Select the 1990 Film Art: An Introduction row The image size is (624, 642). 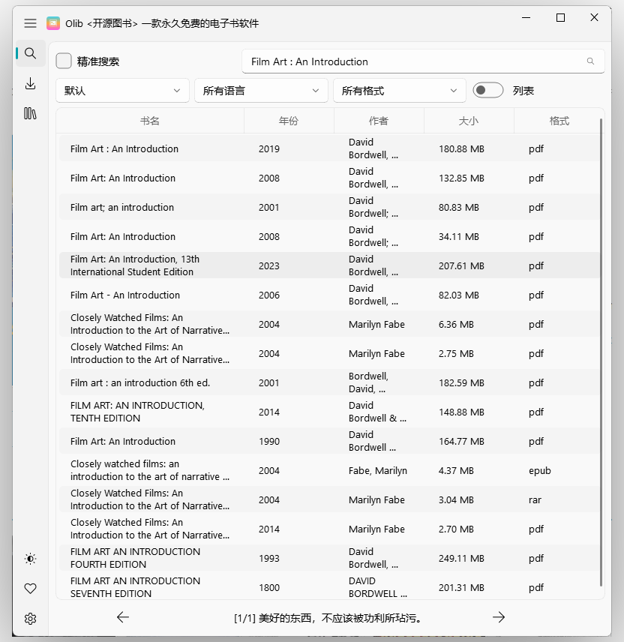(x=329, y=441)
